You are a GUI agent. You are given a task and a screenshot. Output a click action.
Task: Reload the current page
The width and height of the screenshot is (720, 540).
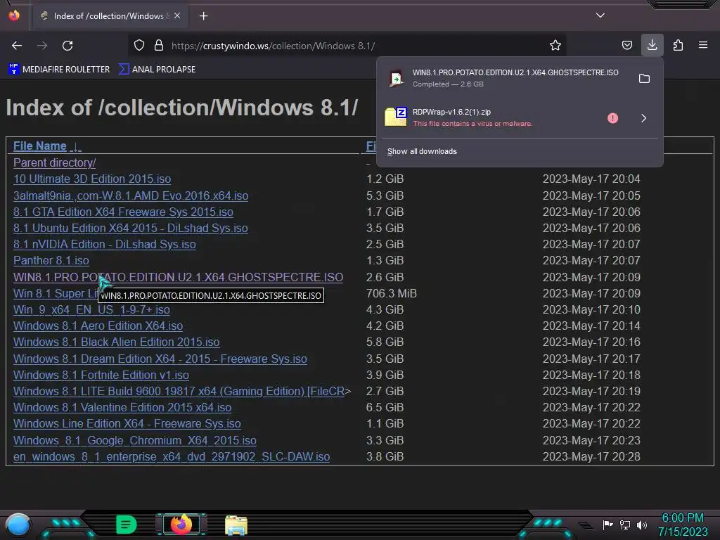pos(67,46)
